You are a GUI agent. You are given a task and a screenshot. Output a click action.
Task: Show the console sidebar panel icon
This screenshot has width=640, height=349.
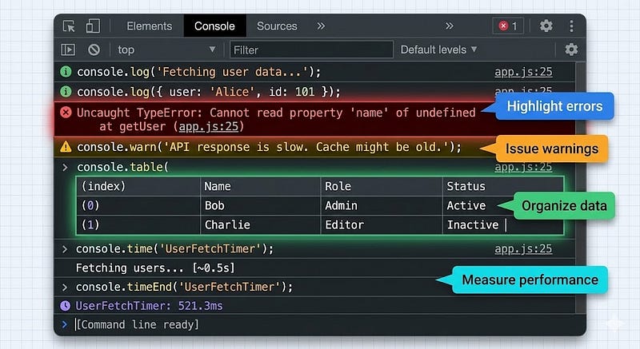point(68,50)
